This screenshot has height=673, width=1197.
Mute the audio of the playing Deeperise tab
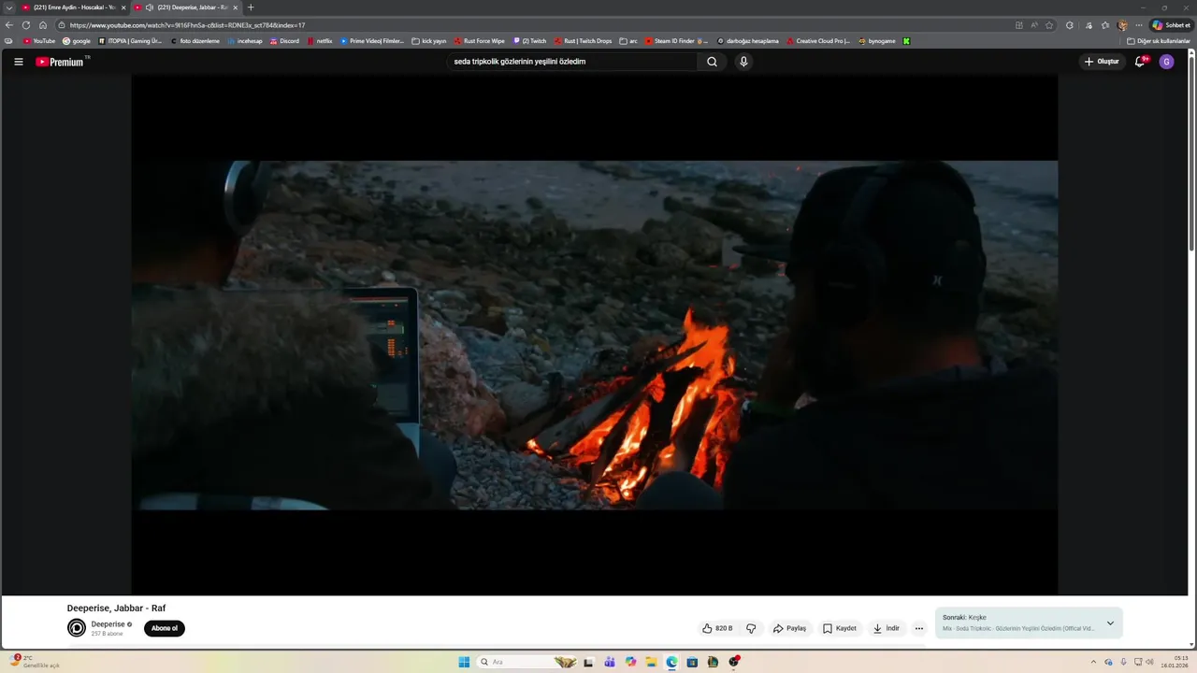150,7
